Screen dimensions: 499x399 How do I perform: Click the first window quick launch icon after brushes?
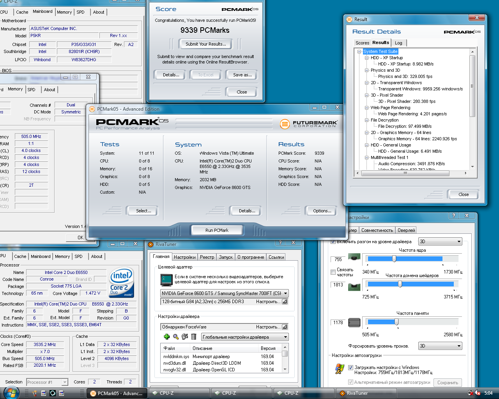(x=44, y=393)
